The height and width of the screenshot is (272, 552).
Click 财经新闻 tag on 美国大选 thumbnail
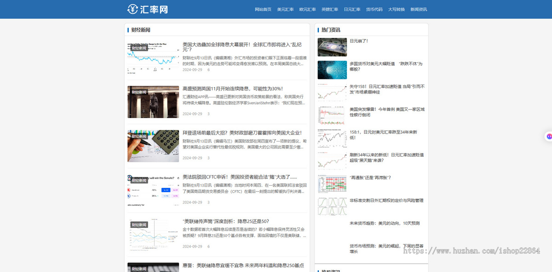point(139,48)
